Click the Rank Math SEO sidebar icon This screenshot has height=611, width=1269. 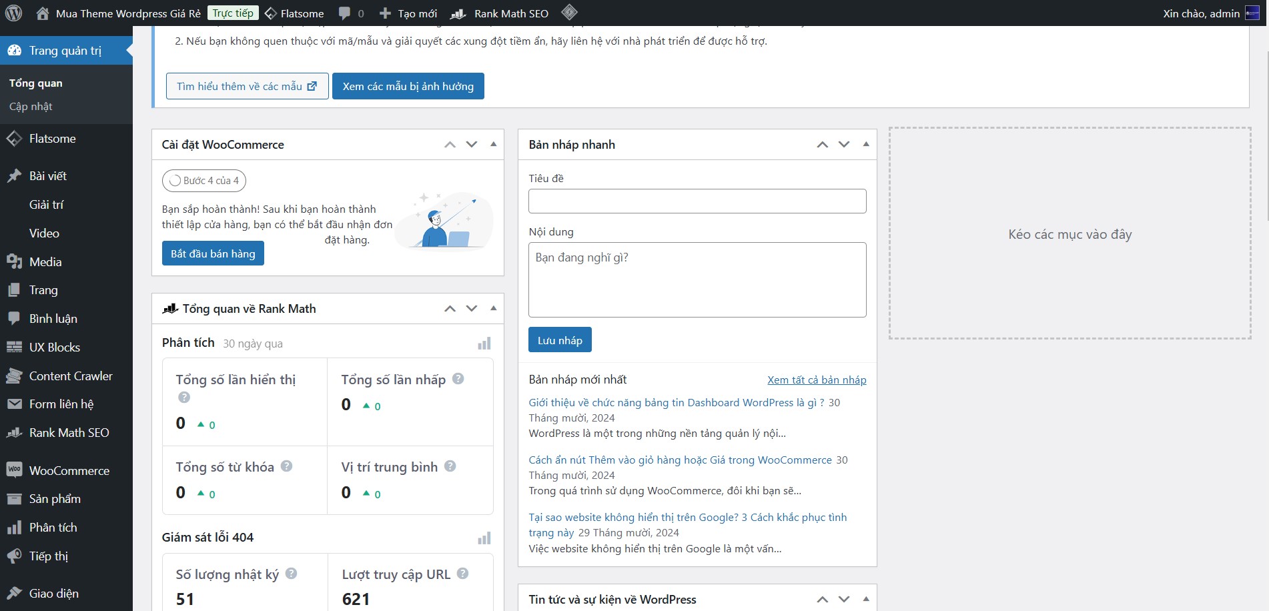pyautogui.click(x=14, y=433)
